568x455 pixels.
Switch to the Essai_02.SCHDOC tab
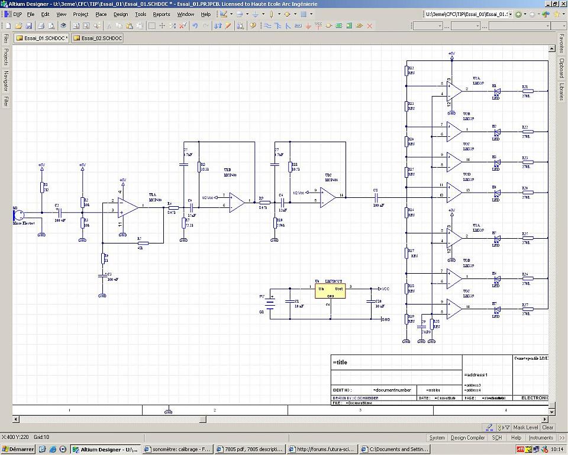[98, 38]
